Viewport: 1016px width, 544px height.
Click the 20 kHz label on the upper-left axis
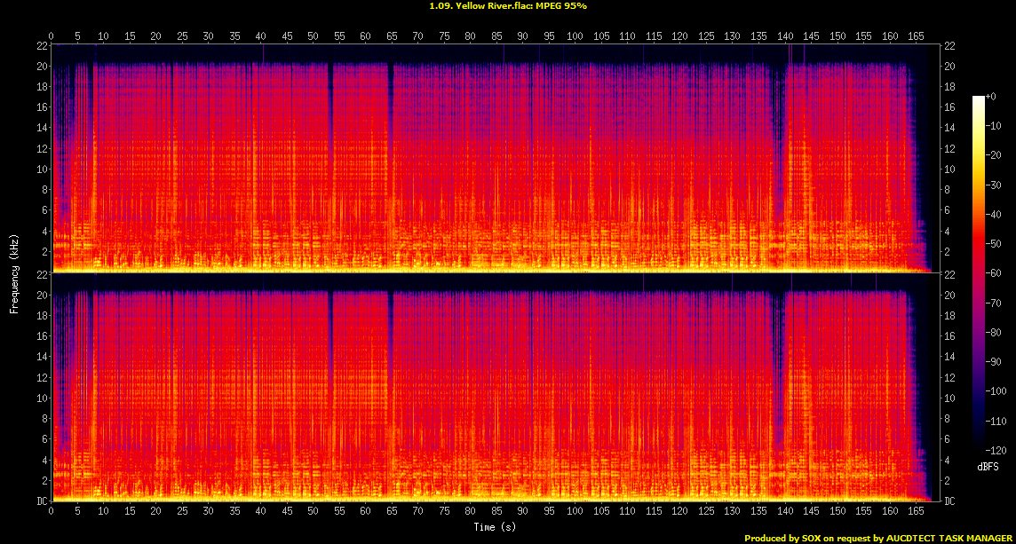click(41, 66)
